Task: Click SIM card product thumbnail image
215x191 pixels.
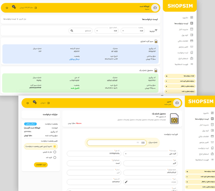Action: (x=174, y=119)
